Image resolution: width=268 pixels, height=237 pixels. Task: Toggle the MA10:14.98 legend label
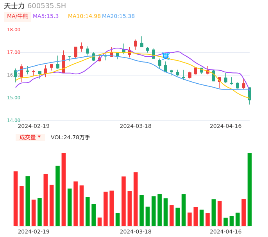[84, 16]
